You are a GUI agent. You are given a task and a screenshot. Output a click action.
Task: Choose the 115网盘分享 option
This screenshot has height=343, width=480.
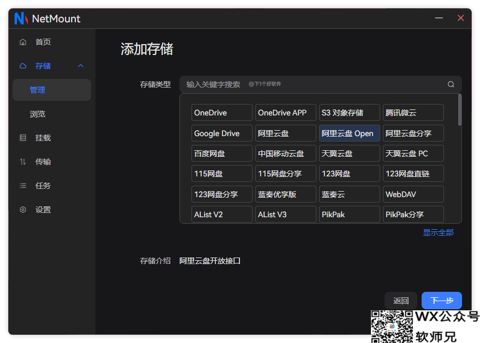(286, 174)
